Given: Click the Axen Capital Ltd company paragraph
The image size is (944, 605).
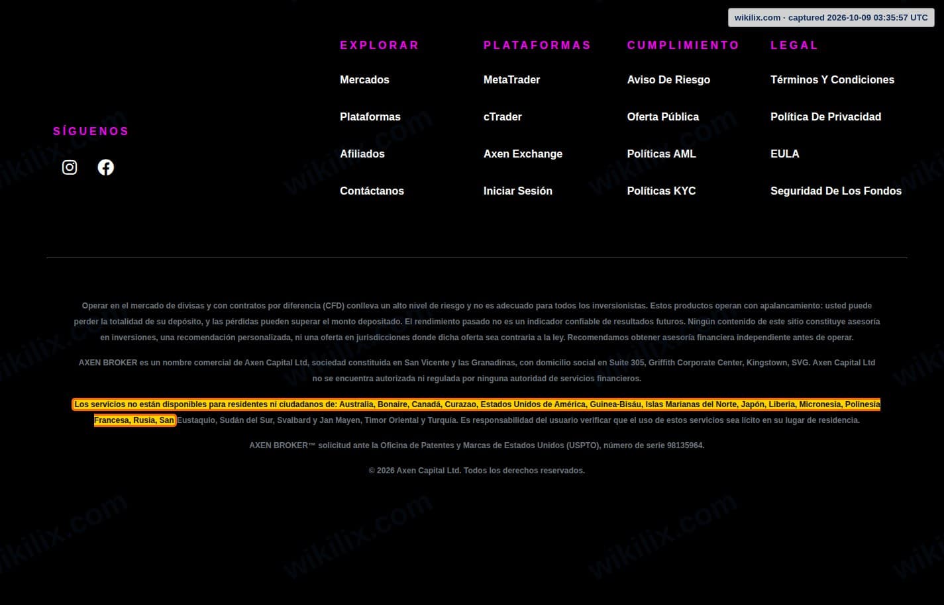Looking at the screenshot, I should click(477, 371).
